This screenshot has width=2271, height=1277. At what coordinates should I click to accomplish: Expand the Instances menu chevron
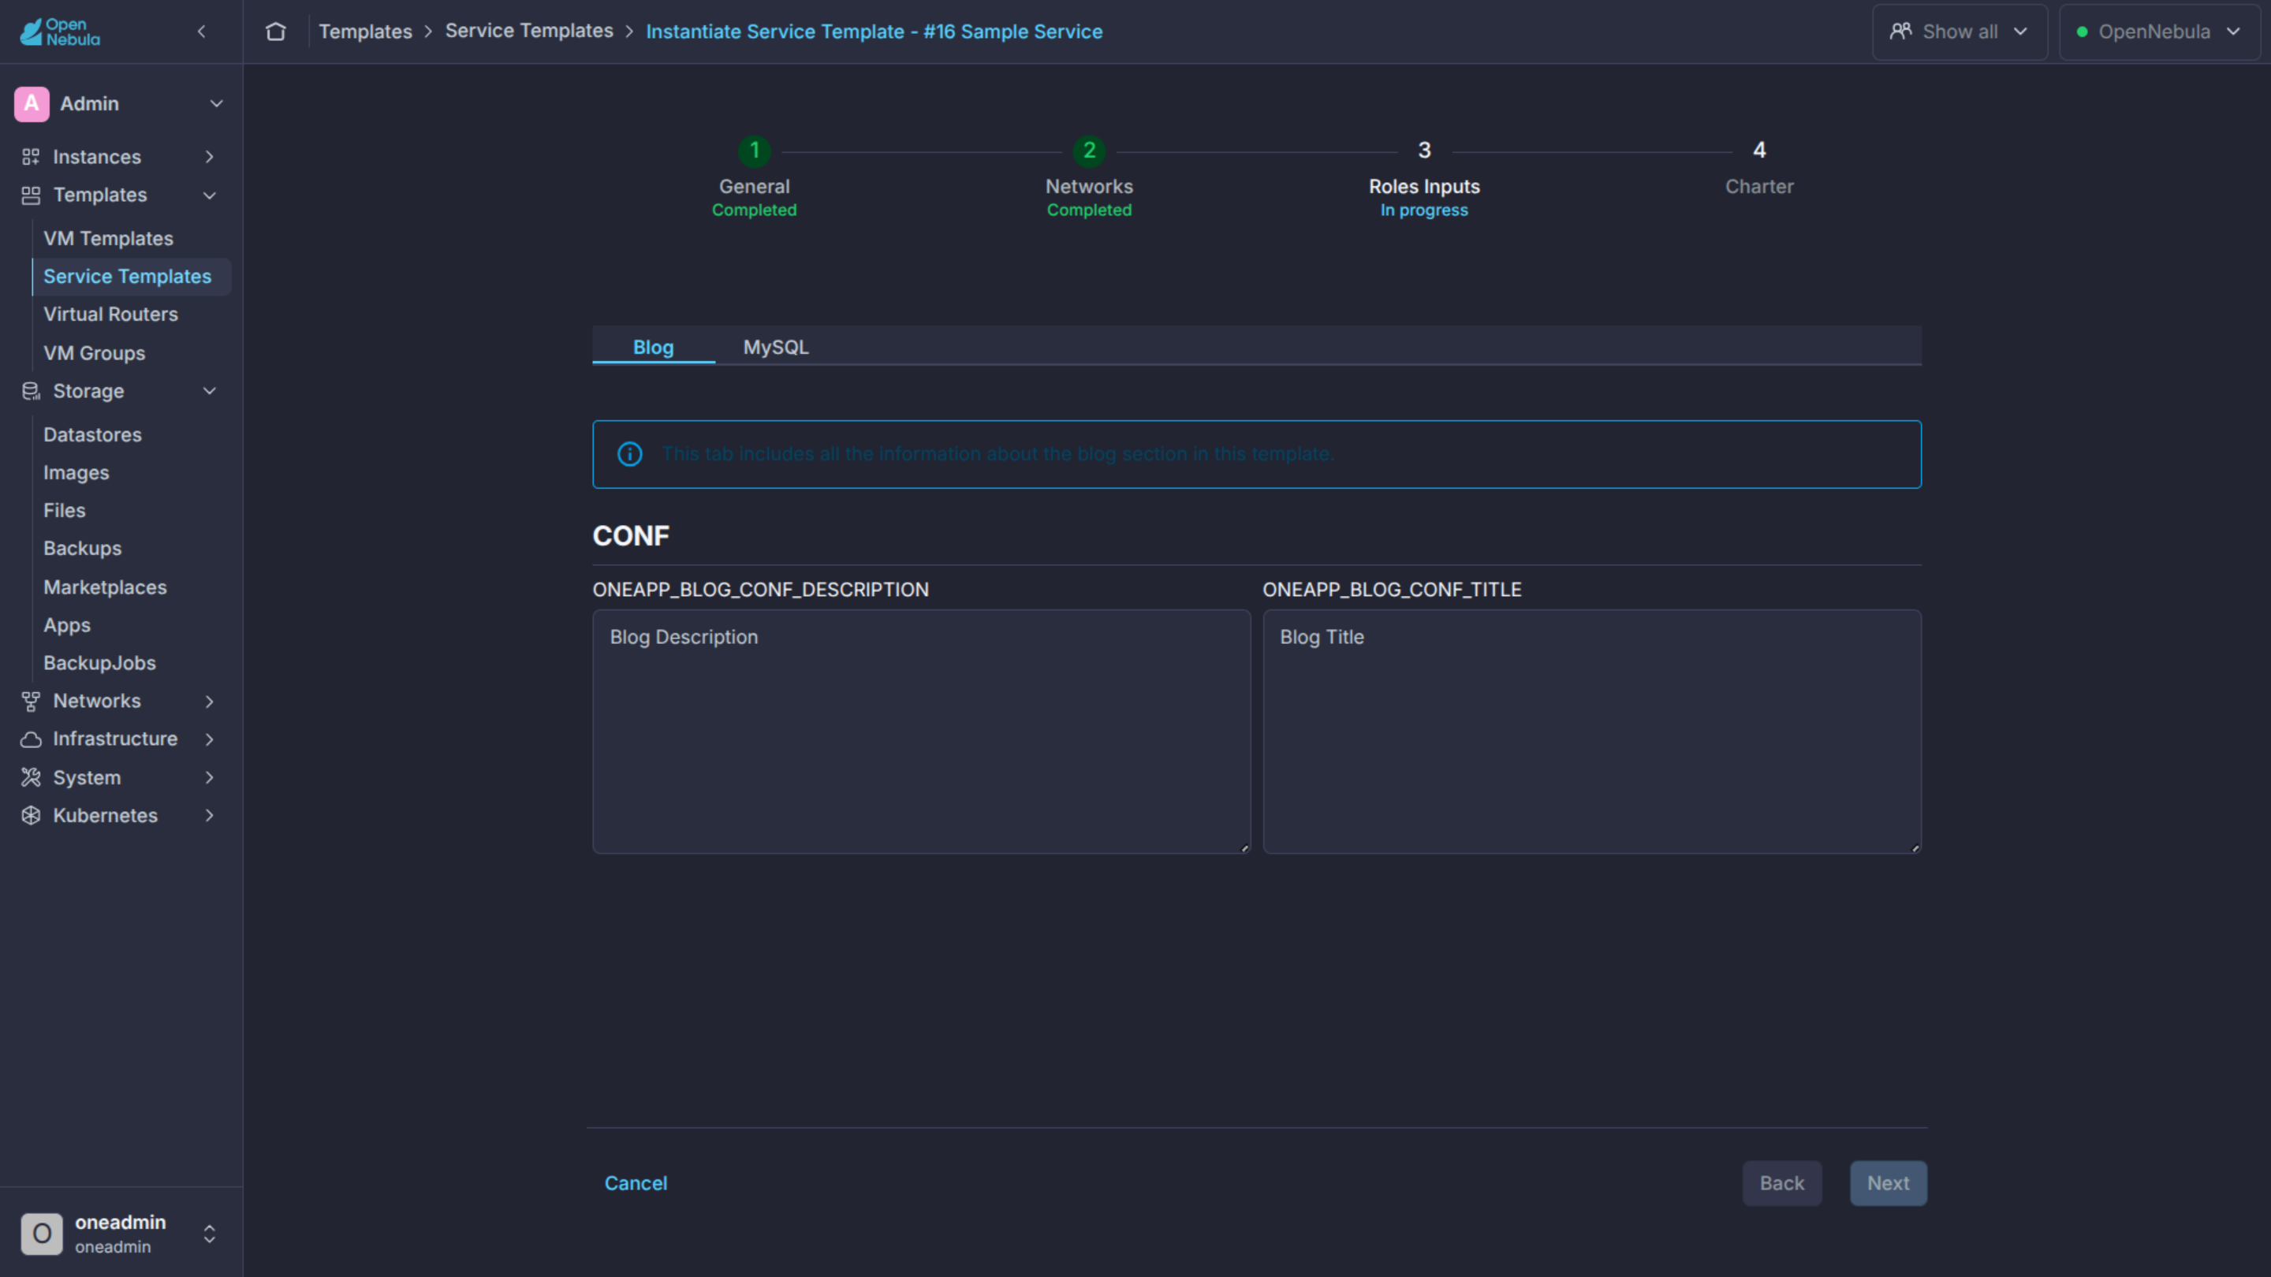(x=210, y=157)
